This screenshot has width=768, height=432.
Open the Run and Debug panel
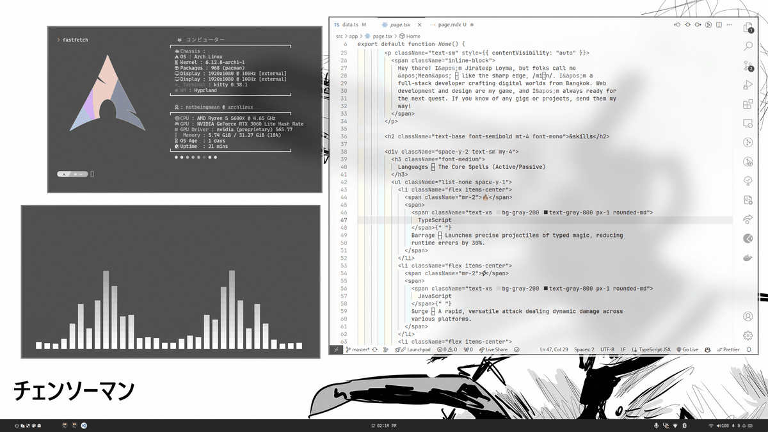coord(748,84)
